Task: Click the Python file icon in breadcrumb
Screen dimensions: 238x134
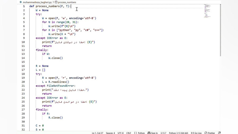Action: (x=21, y=2)
